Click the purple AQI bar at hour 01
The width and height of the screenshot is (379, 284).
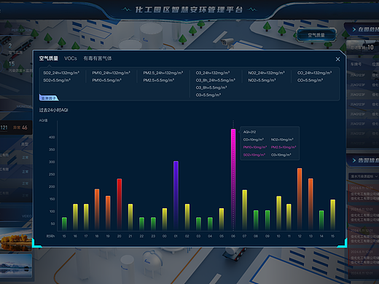(176, 196)
